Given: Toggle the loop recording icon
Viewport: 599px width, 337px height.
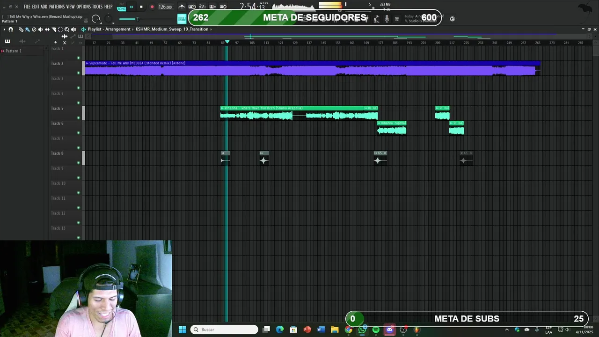Looking at the screenshot, I should pyautogui.click(x=223, y=7).
